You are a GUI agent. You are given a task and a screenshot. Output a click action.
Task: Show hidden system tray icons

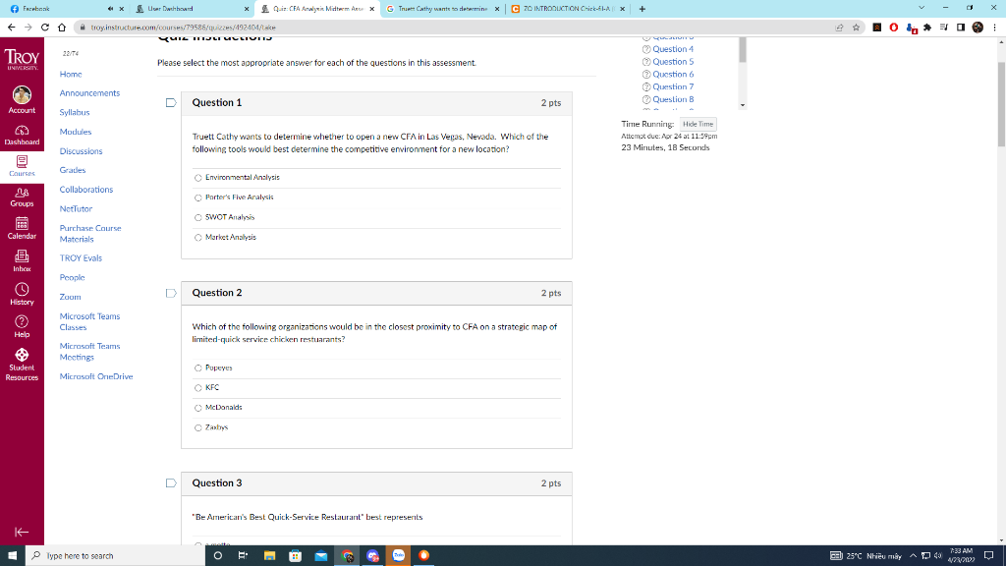tap(913, 556)
